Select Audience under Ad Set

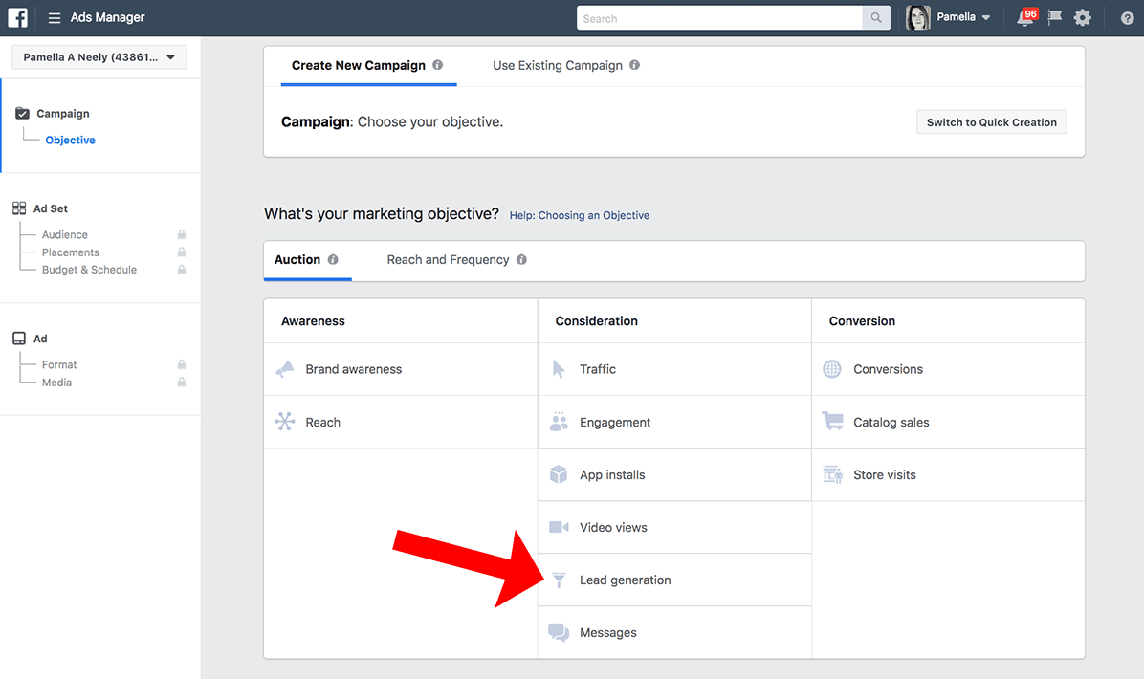(x=65, y=235)
